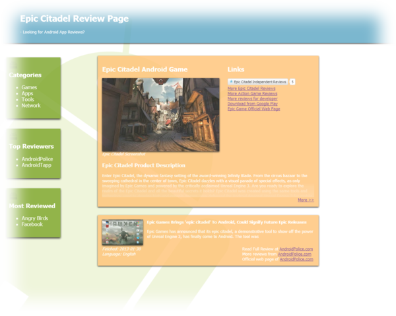Click the Categories heading
The image size is (396, 316).
point(25,75)
